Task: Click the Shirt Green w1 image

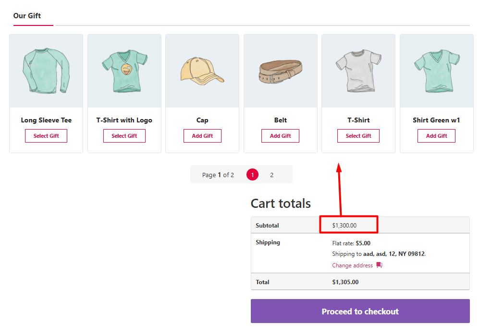Action: pyautogui.click(x=436, y=71)
